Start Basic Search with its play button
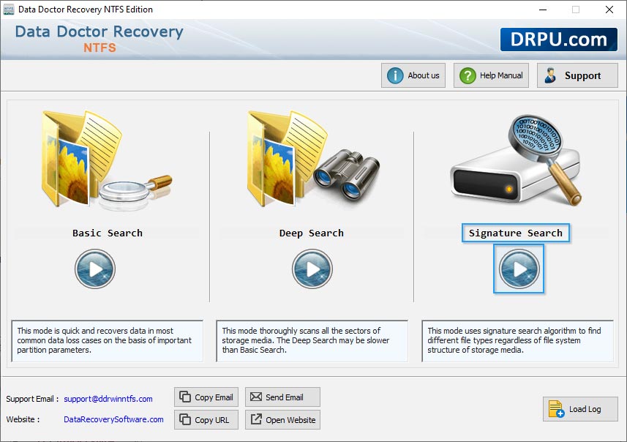627x442 pixels. point(95,269)
